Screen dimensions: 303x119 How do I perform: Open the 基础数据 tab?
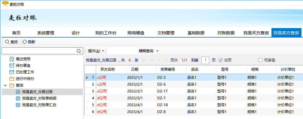[196, 33]
